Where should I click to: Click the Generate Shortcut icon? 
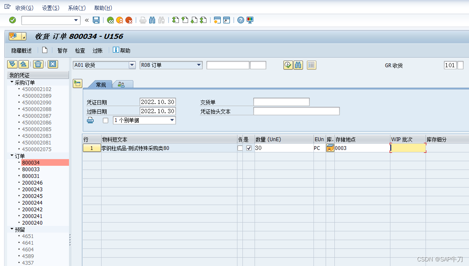(x=227, y=20)
